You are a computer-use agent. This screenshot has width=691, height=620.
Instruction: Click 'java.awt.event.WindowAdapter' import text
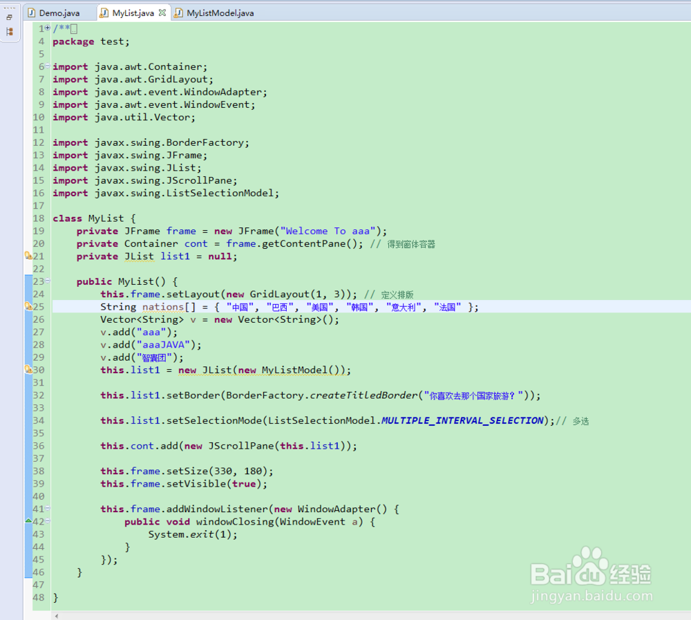coord(178,92)
